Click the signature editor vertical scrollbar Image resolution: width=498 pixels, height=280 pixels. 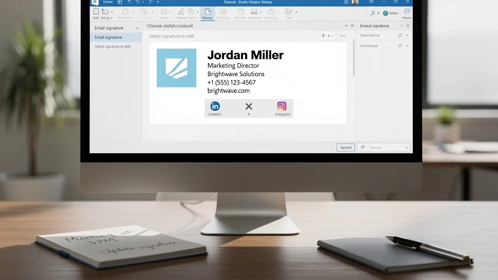click(354, 58)
